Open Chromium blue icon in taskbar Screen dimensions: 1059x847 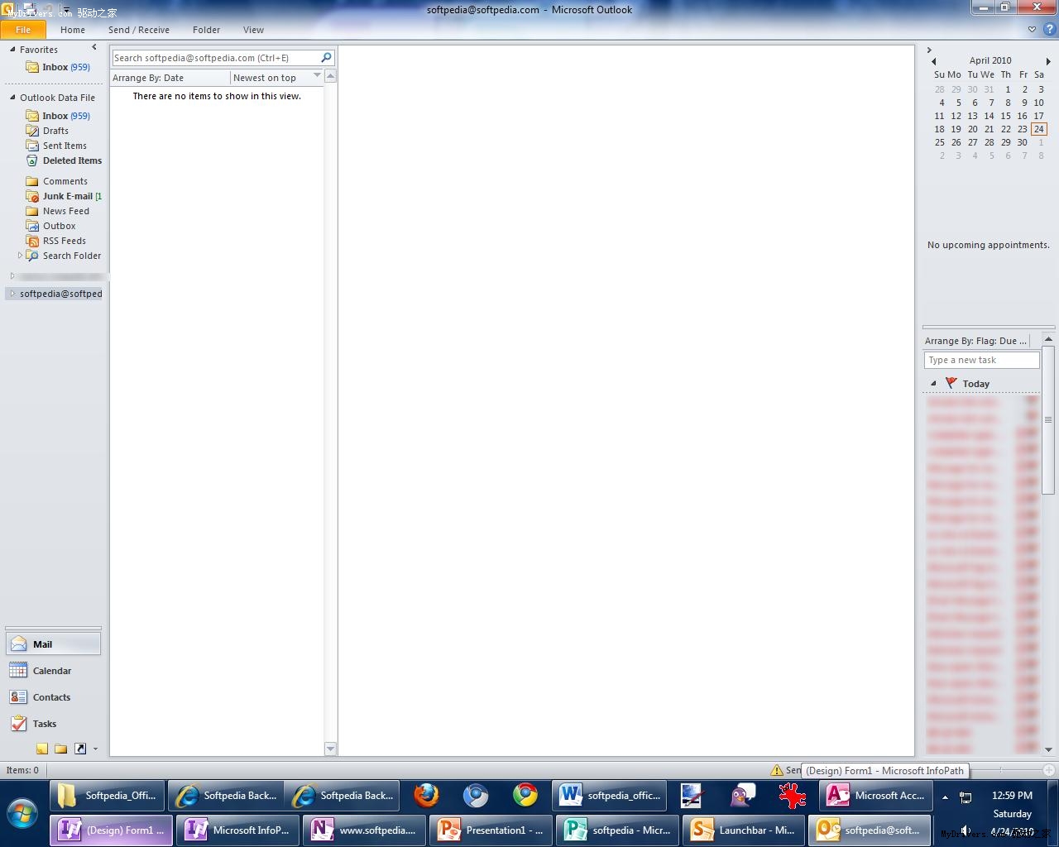point(476,796)
